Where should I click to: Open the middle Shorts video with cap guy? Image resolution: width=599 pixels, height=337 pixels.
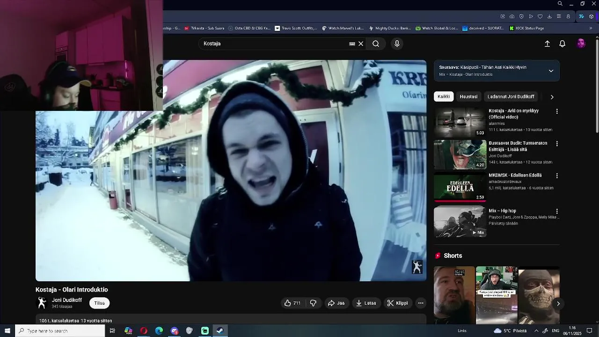(x=497, y=296)
